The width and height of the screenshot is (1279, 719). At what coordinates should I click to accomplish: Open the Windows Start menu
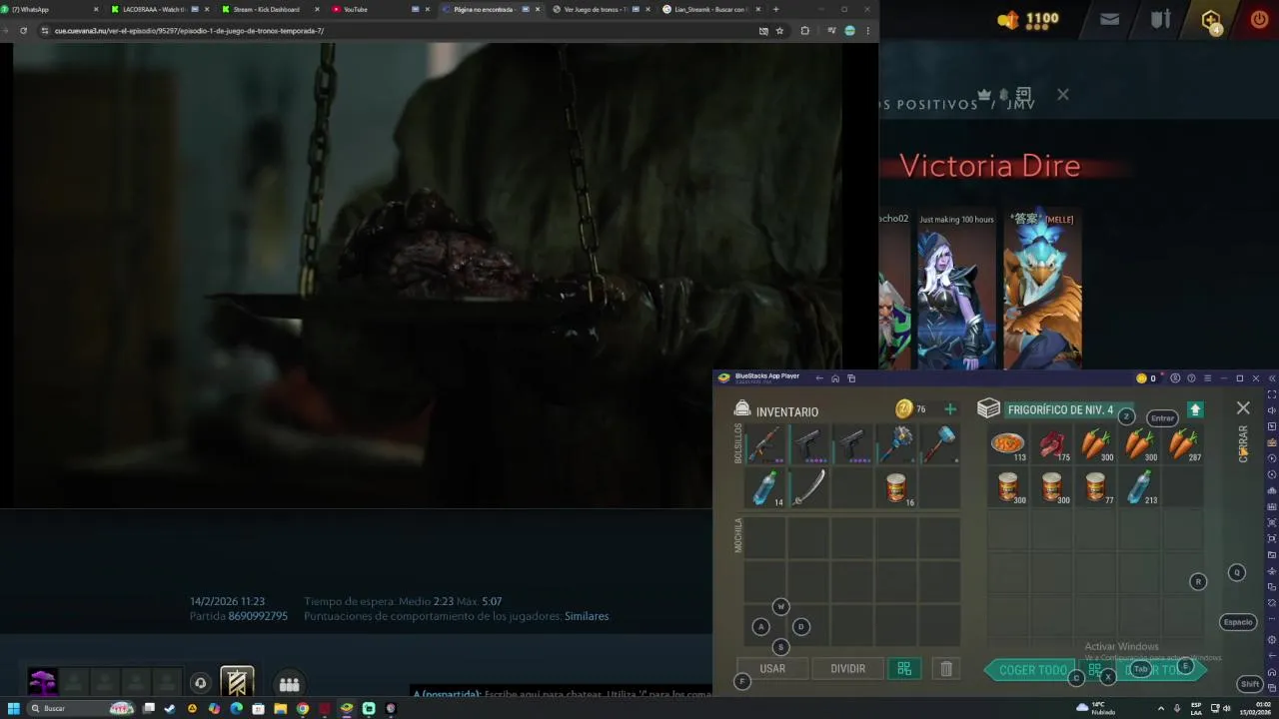tap(14, 708)
